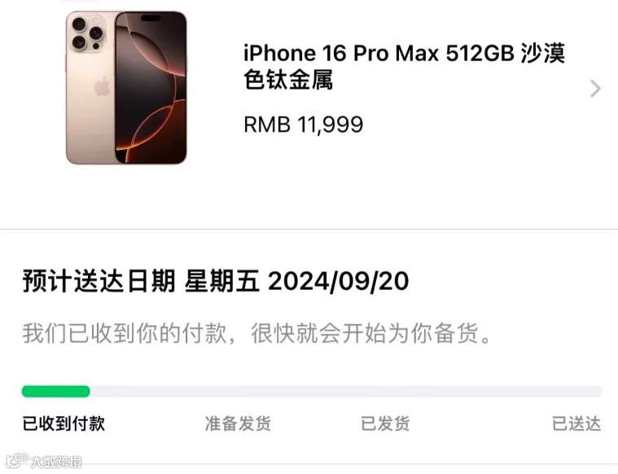The height and width of the screenshot is (474, 618).
Task: Click the 大数跨境 watermark logo icon
Action: 17,460
